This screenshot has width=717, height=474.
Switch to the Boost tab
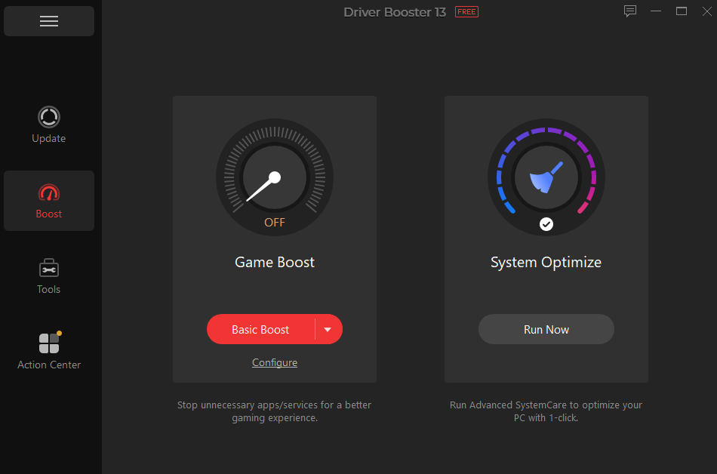[x=48, y=201]
